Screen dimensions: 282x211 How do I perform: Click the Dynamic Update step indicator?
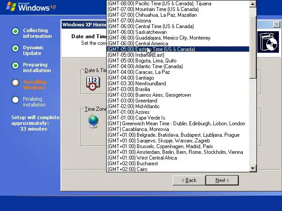[15, 48]
